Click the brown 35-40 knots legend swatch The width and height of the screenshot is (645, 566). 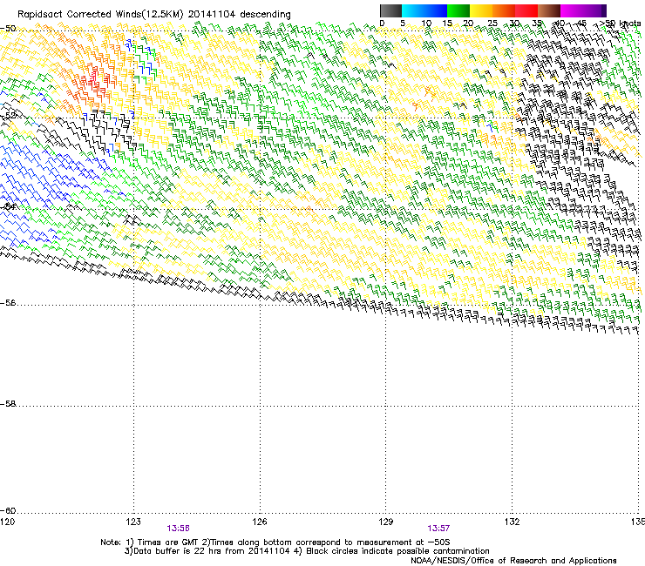click(x=549, y=10)
